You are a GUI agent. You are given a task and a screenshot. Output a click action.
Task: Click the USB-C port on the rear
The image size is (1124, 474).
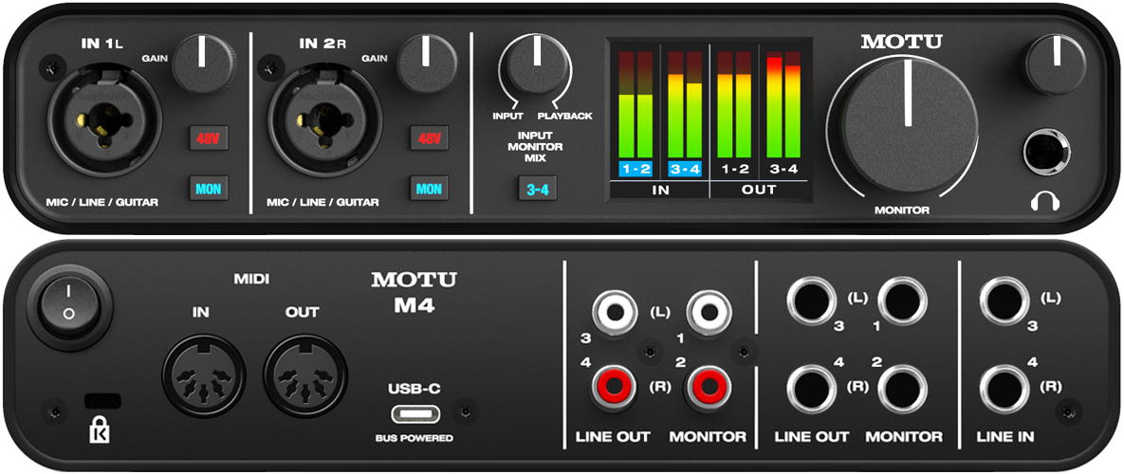415,414
